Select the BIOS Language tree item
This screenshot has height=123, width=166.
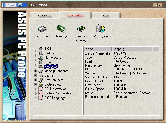(55, 98)
